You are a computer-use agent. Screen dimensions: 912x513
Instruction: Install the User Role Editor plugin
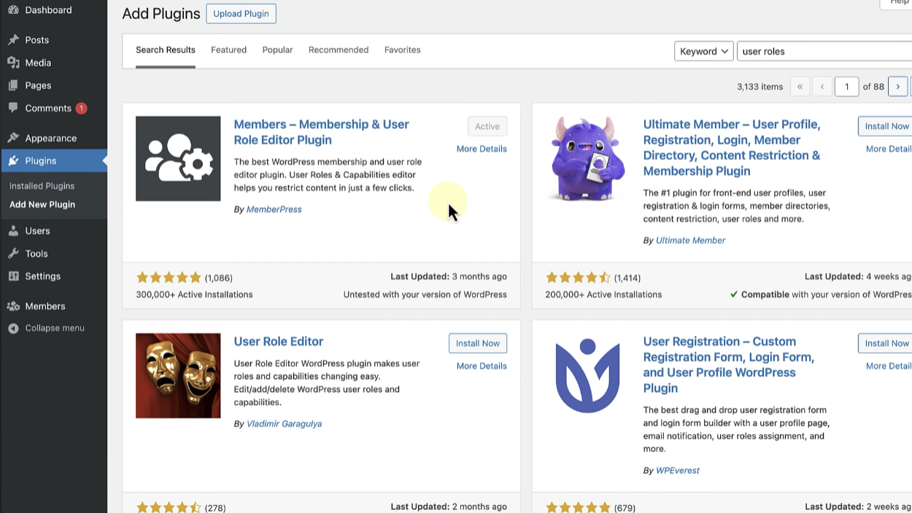pyautogui.click(x=478, y=343)
